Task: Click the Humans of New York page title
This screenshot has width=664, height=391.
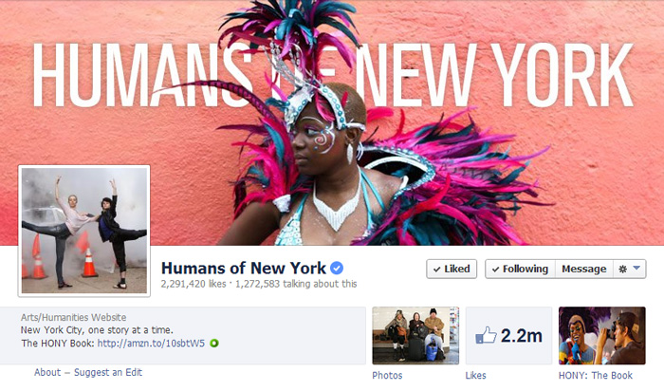Action: (244, 269)
